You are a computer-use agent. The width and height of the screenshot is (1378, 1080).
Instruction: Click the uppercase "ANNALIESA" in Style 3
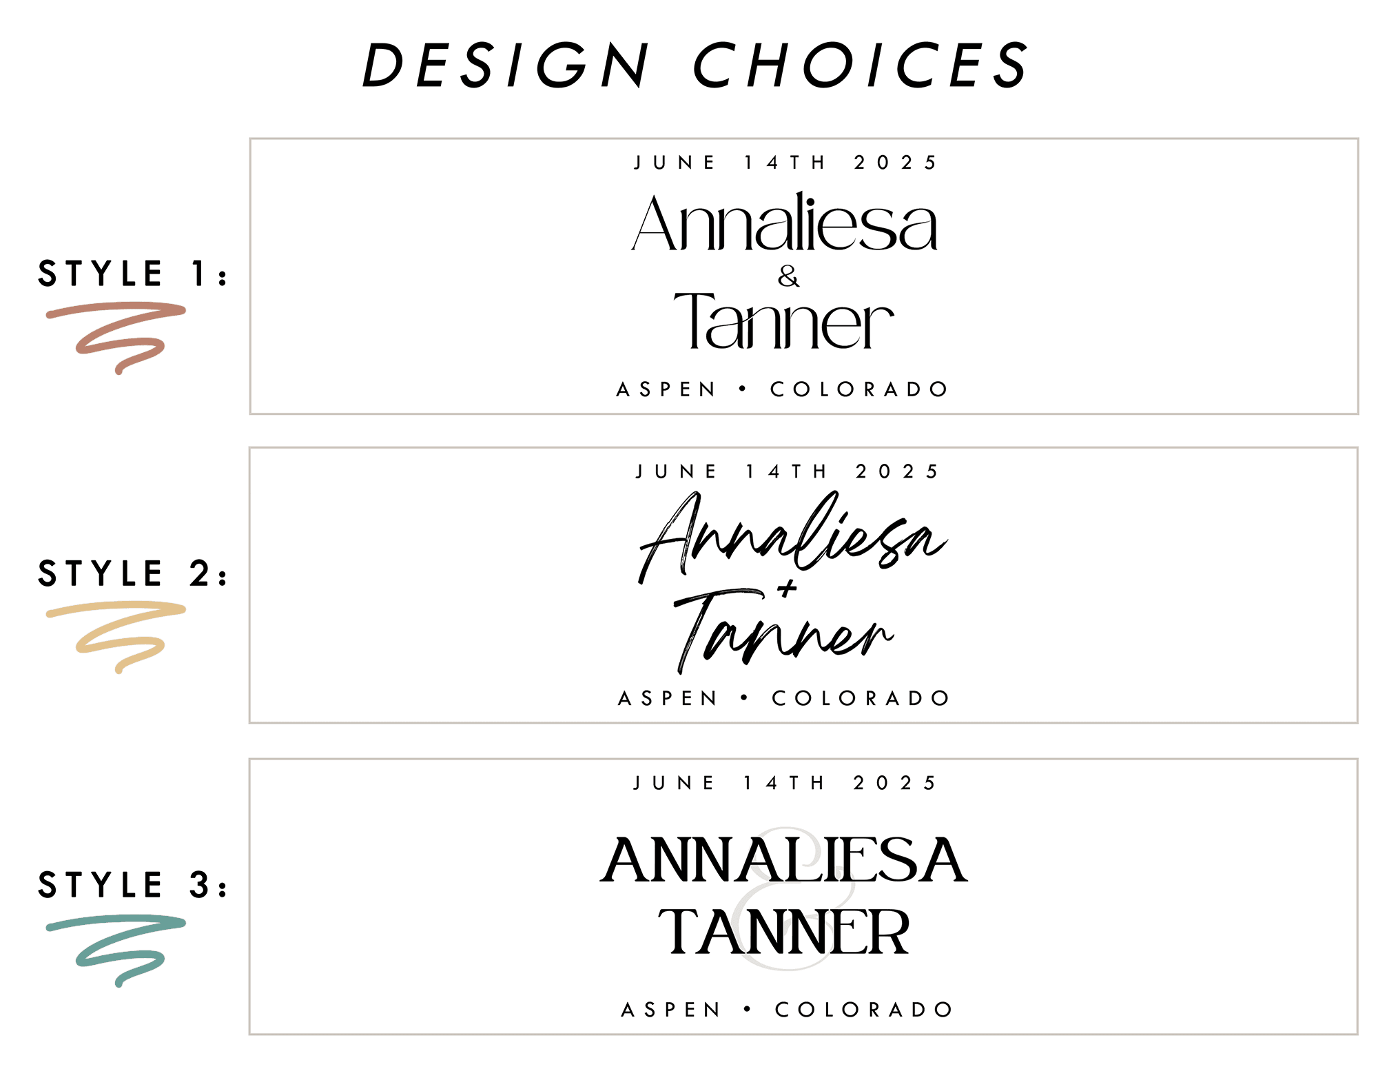(x=784, y=860)
